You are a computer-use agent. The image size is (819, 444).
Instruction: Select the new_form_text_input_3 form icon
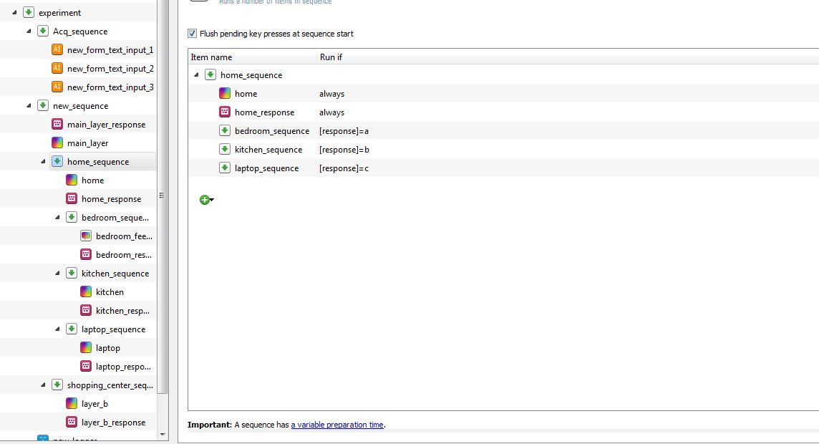[x=57, y=87]
